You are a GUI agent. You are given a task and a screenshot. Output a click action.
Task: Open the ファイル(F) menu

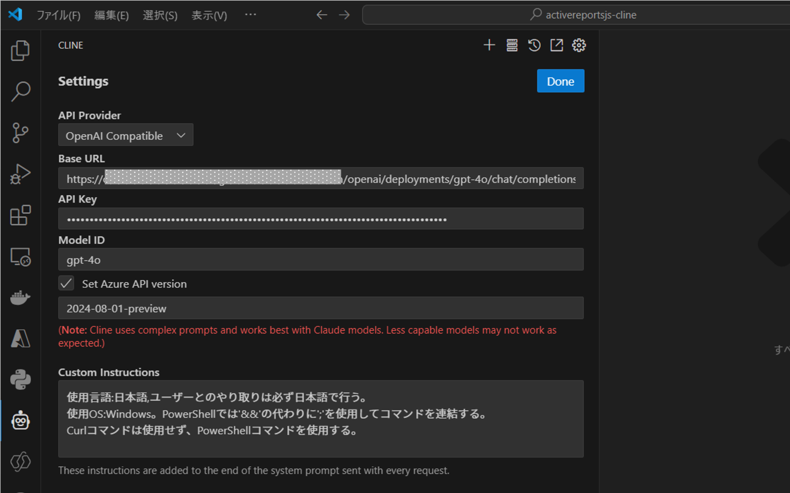point(59,15)
